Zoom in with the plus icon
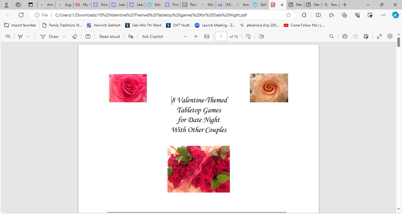The width and height of the screenshot is (402, 214). tap(196, 36)
